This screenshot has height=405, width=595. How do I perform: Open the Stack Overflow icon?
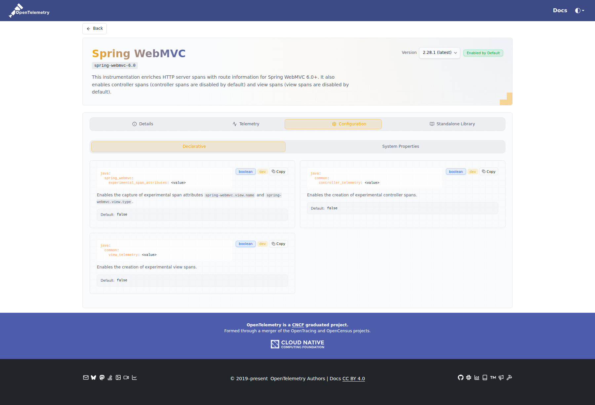(x=110, y=378)
